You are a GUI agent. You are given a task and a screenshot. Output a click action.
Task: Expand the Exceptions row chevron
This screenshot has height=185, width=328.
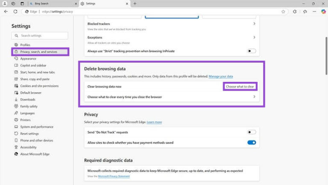tap(254, 38)
